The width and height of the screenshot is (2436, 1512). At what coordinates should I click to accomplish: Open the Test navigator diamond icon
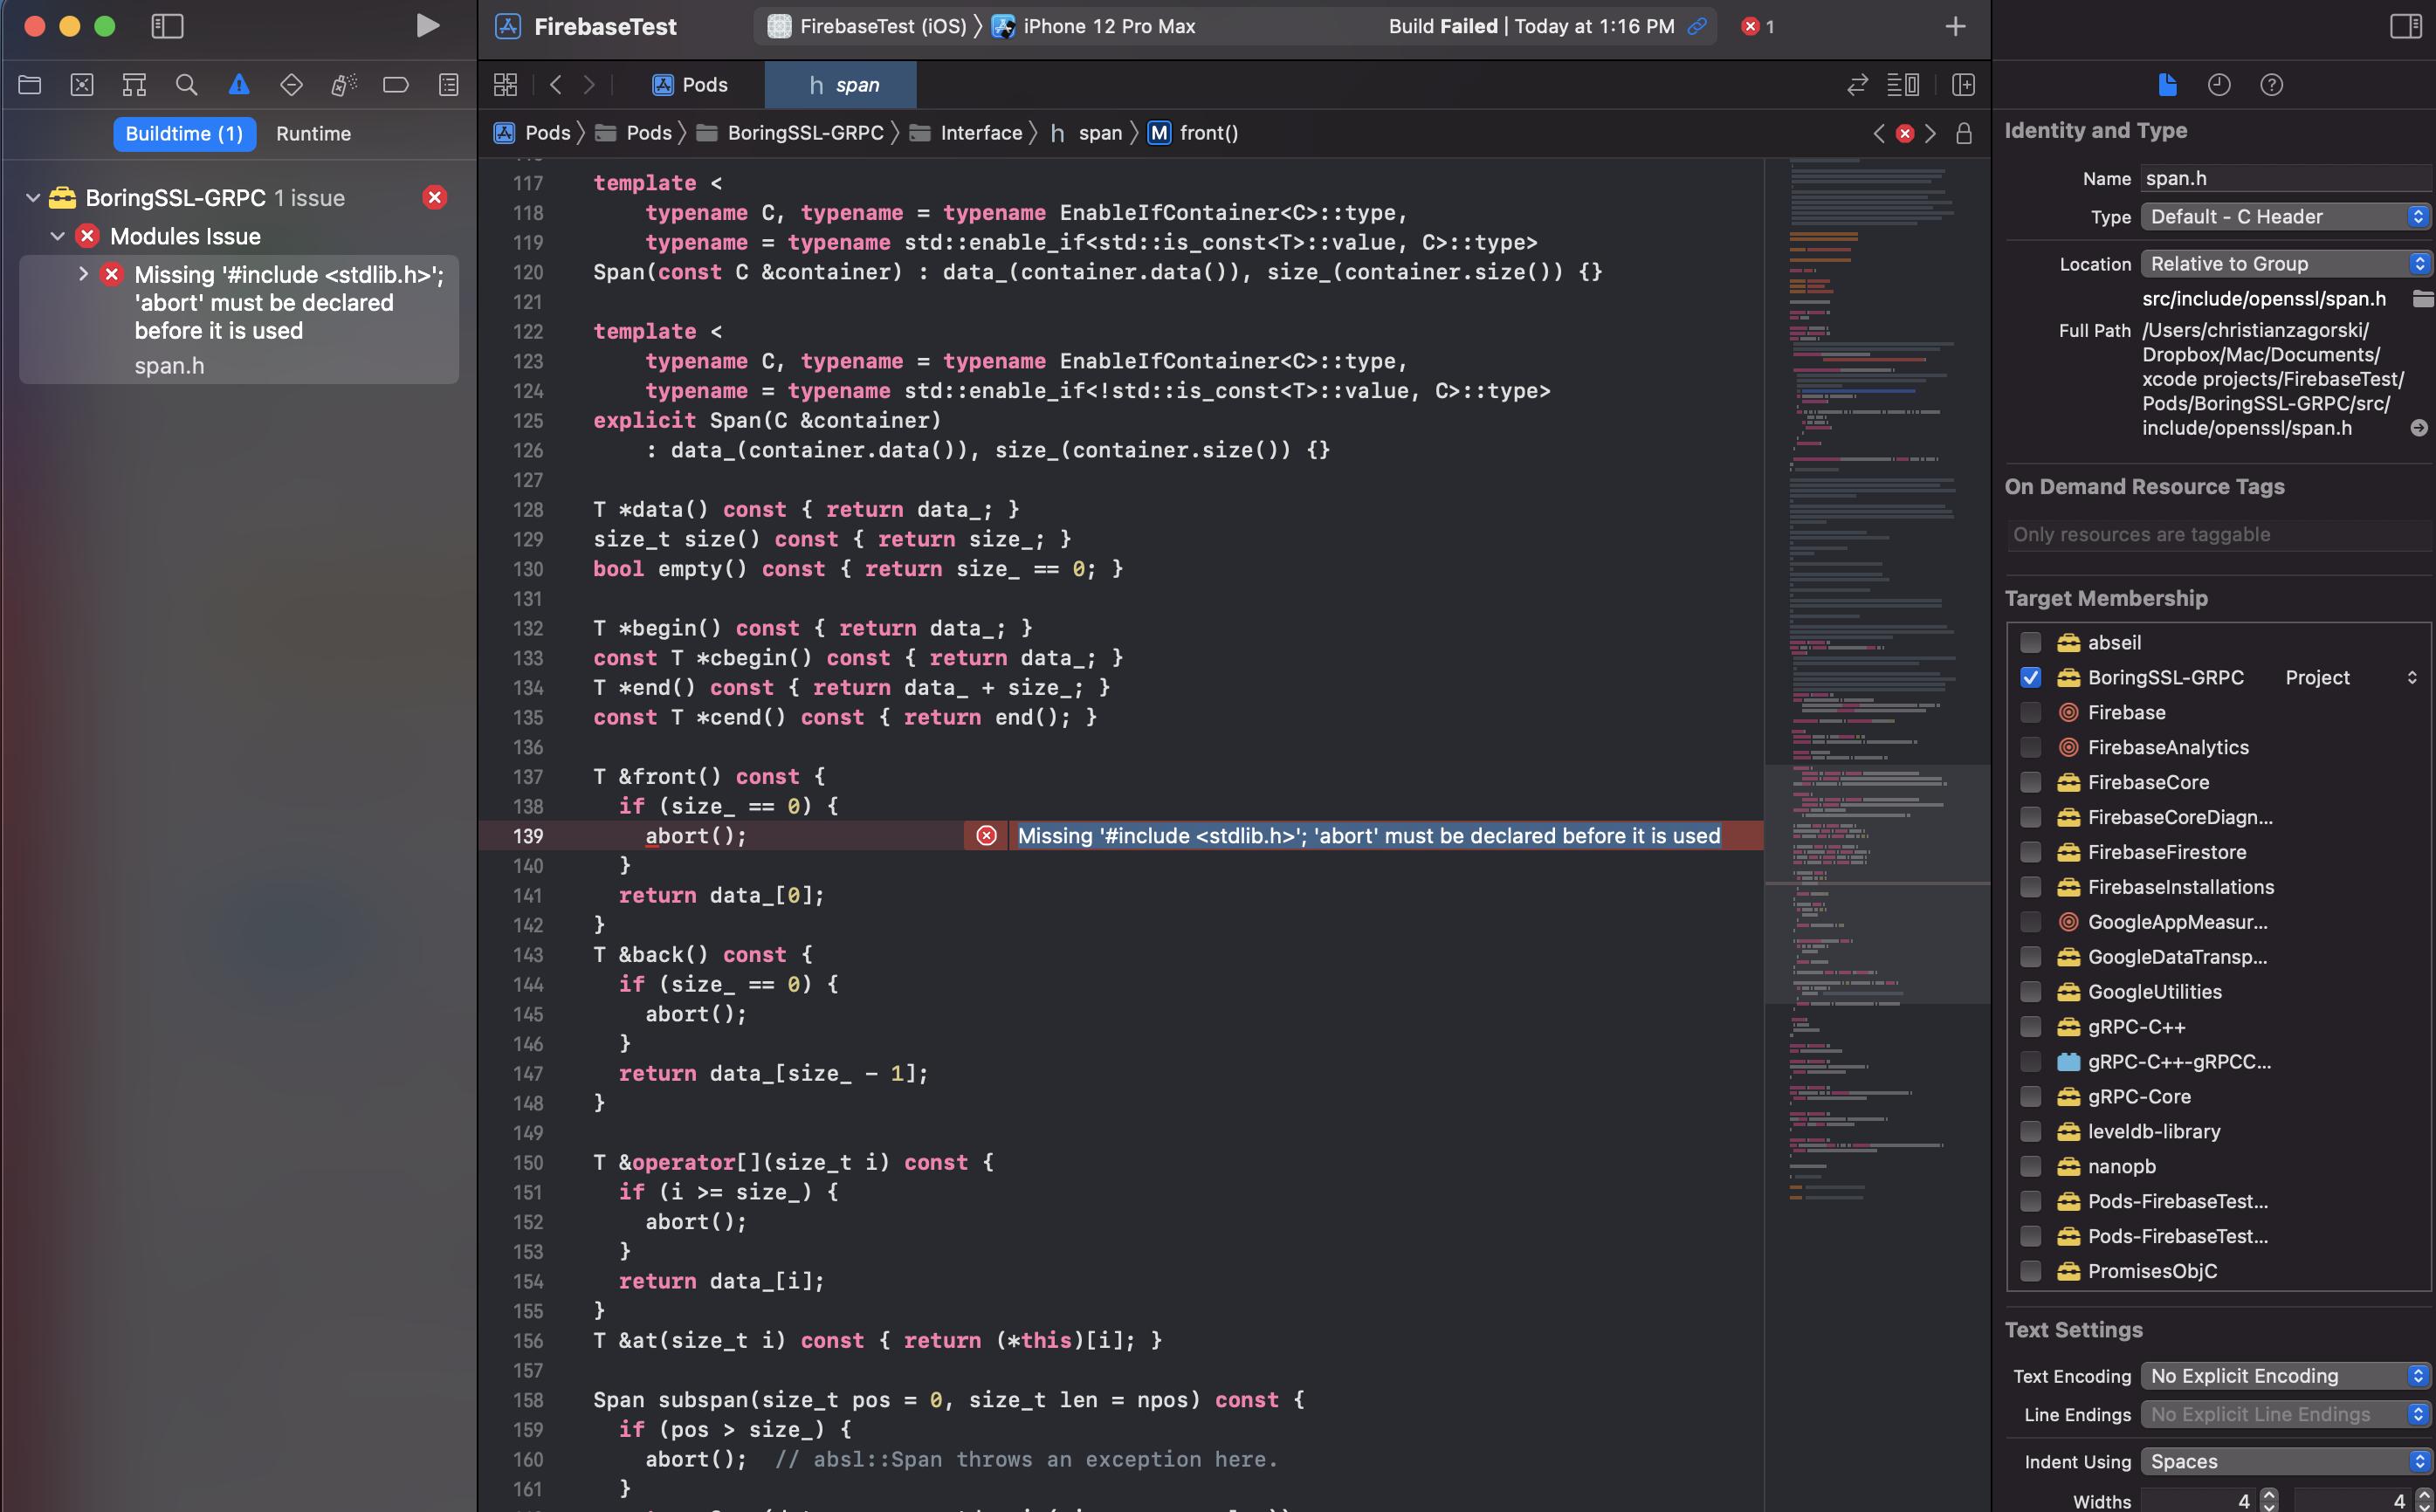click(291, 85)
